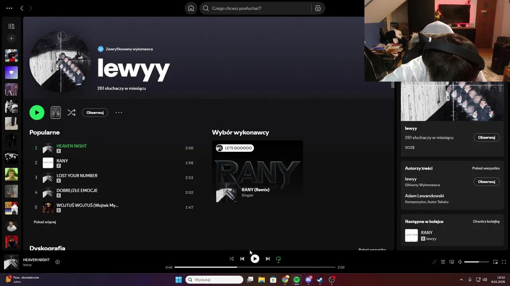Screen dimensions: 510x286
Task: Skip to the previous track
Action: (242, 259)
